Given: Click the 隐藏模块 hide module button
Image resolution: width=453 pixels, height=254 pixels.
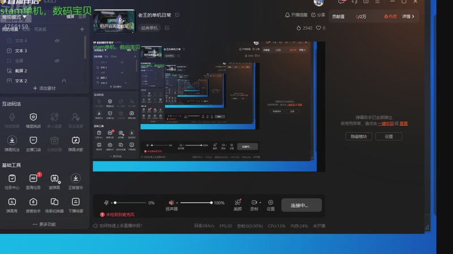Looking at the screenshot, I should pyautogui.click(x=358, y=137).
